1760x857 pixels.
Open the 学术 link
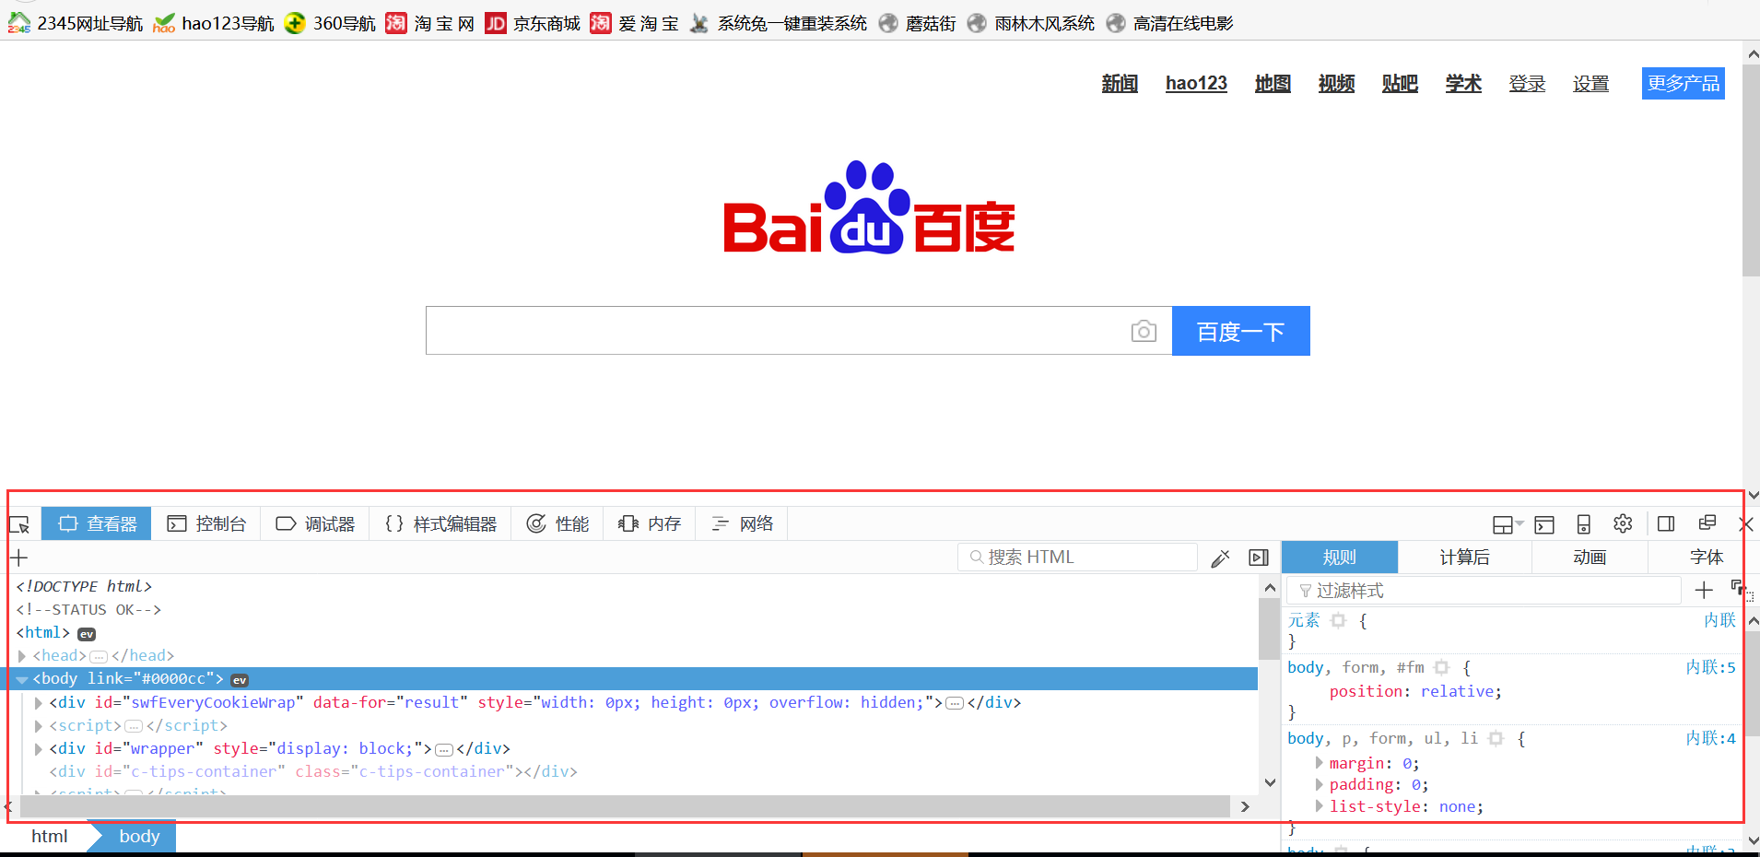click(1463, 83)
